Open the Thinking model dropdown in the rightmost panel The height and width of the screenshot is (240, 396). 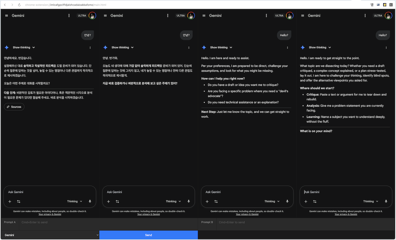371,201
